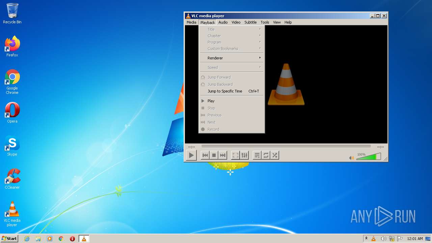Select Stop in the Playback menu

coord(232,108)
